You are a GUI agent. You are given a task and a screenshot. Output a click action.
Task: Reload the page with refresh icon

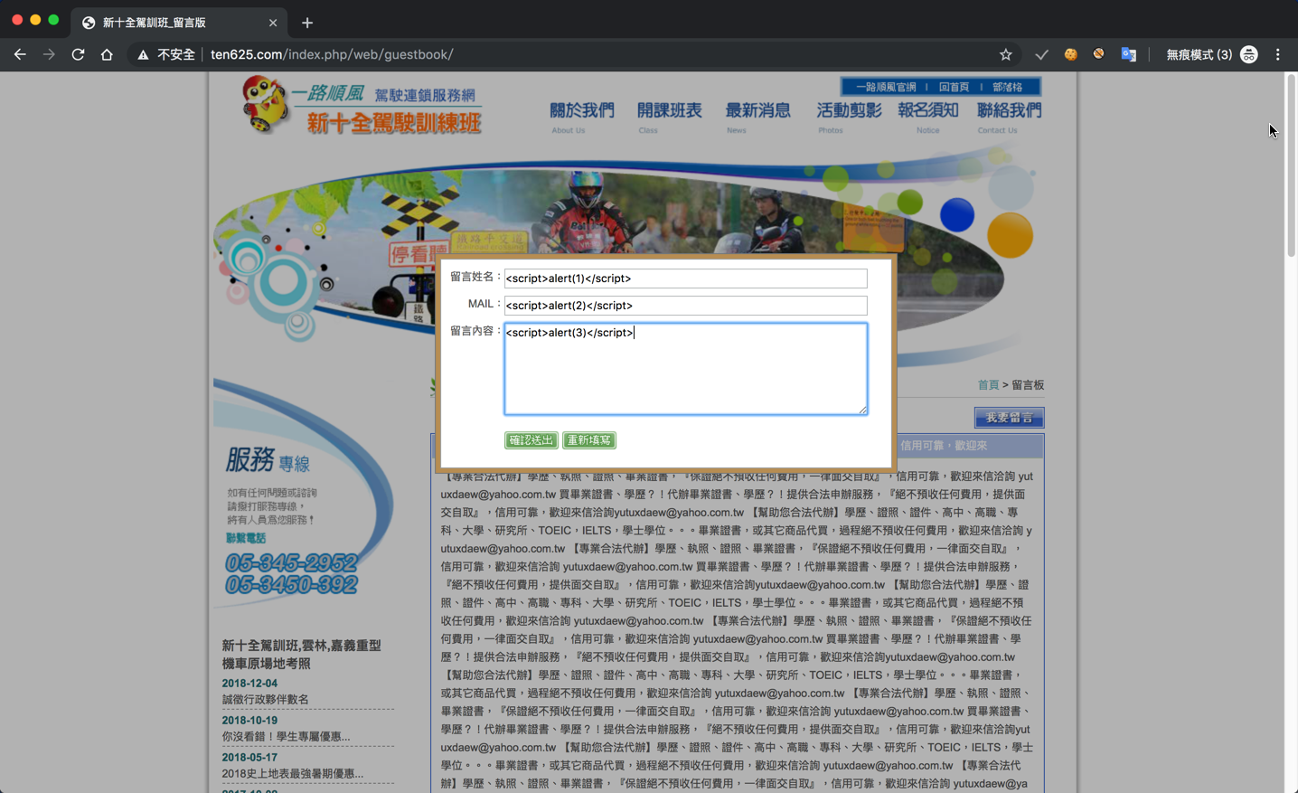[x=78, y=54]
